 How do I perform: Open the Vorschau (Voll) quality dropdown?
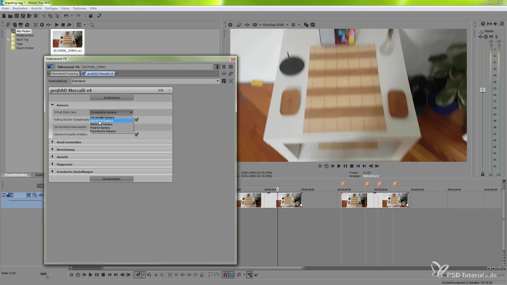click(x=275, y=25)
